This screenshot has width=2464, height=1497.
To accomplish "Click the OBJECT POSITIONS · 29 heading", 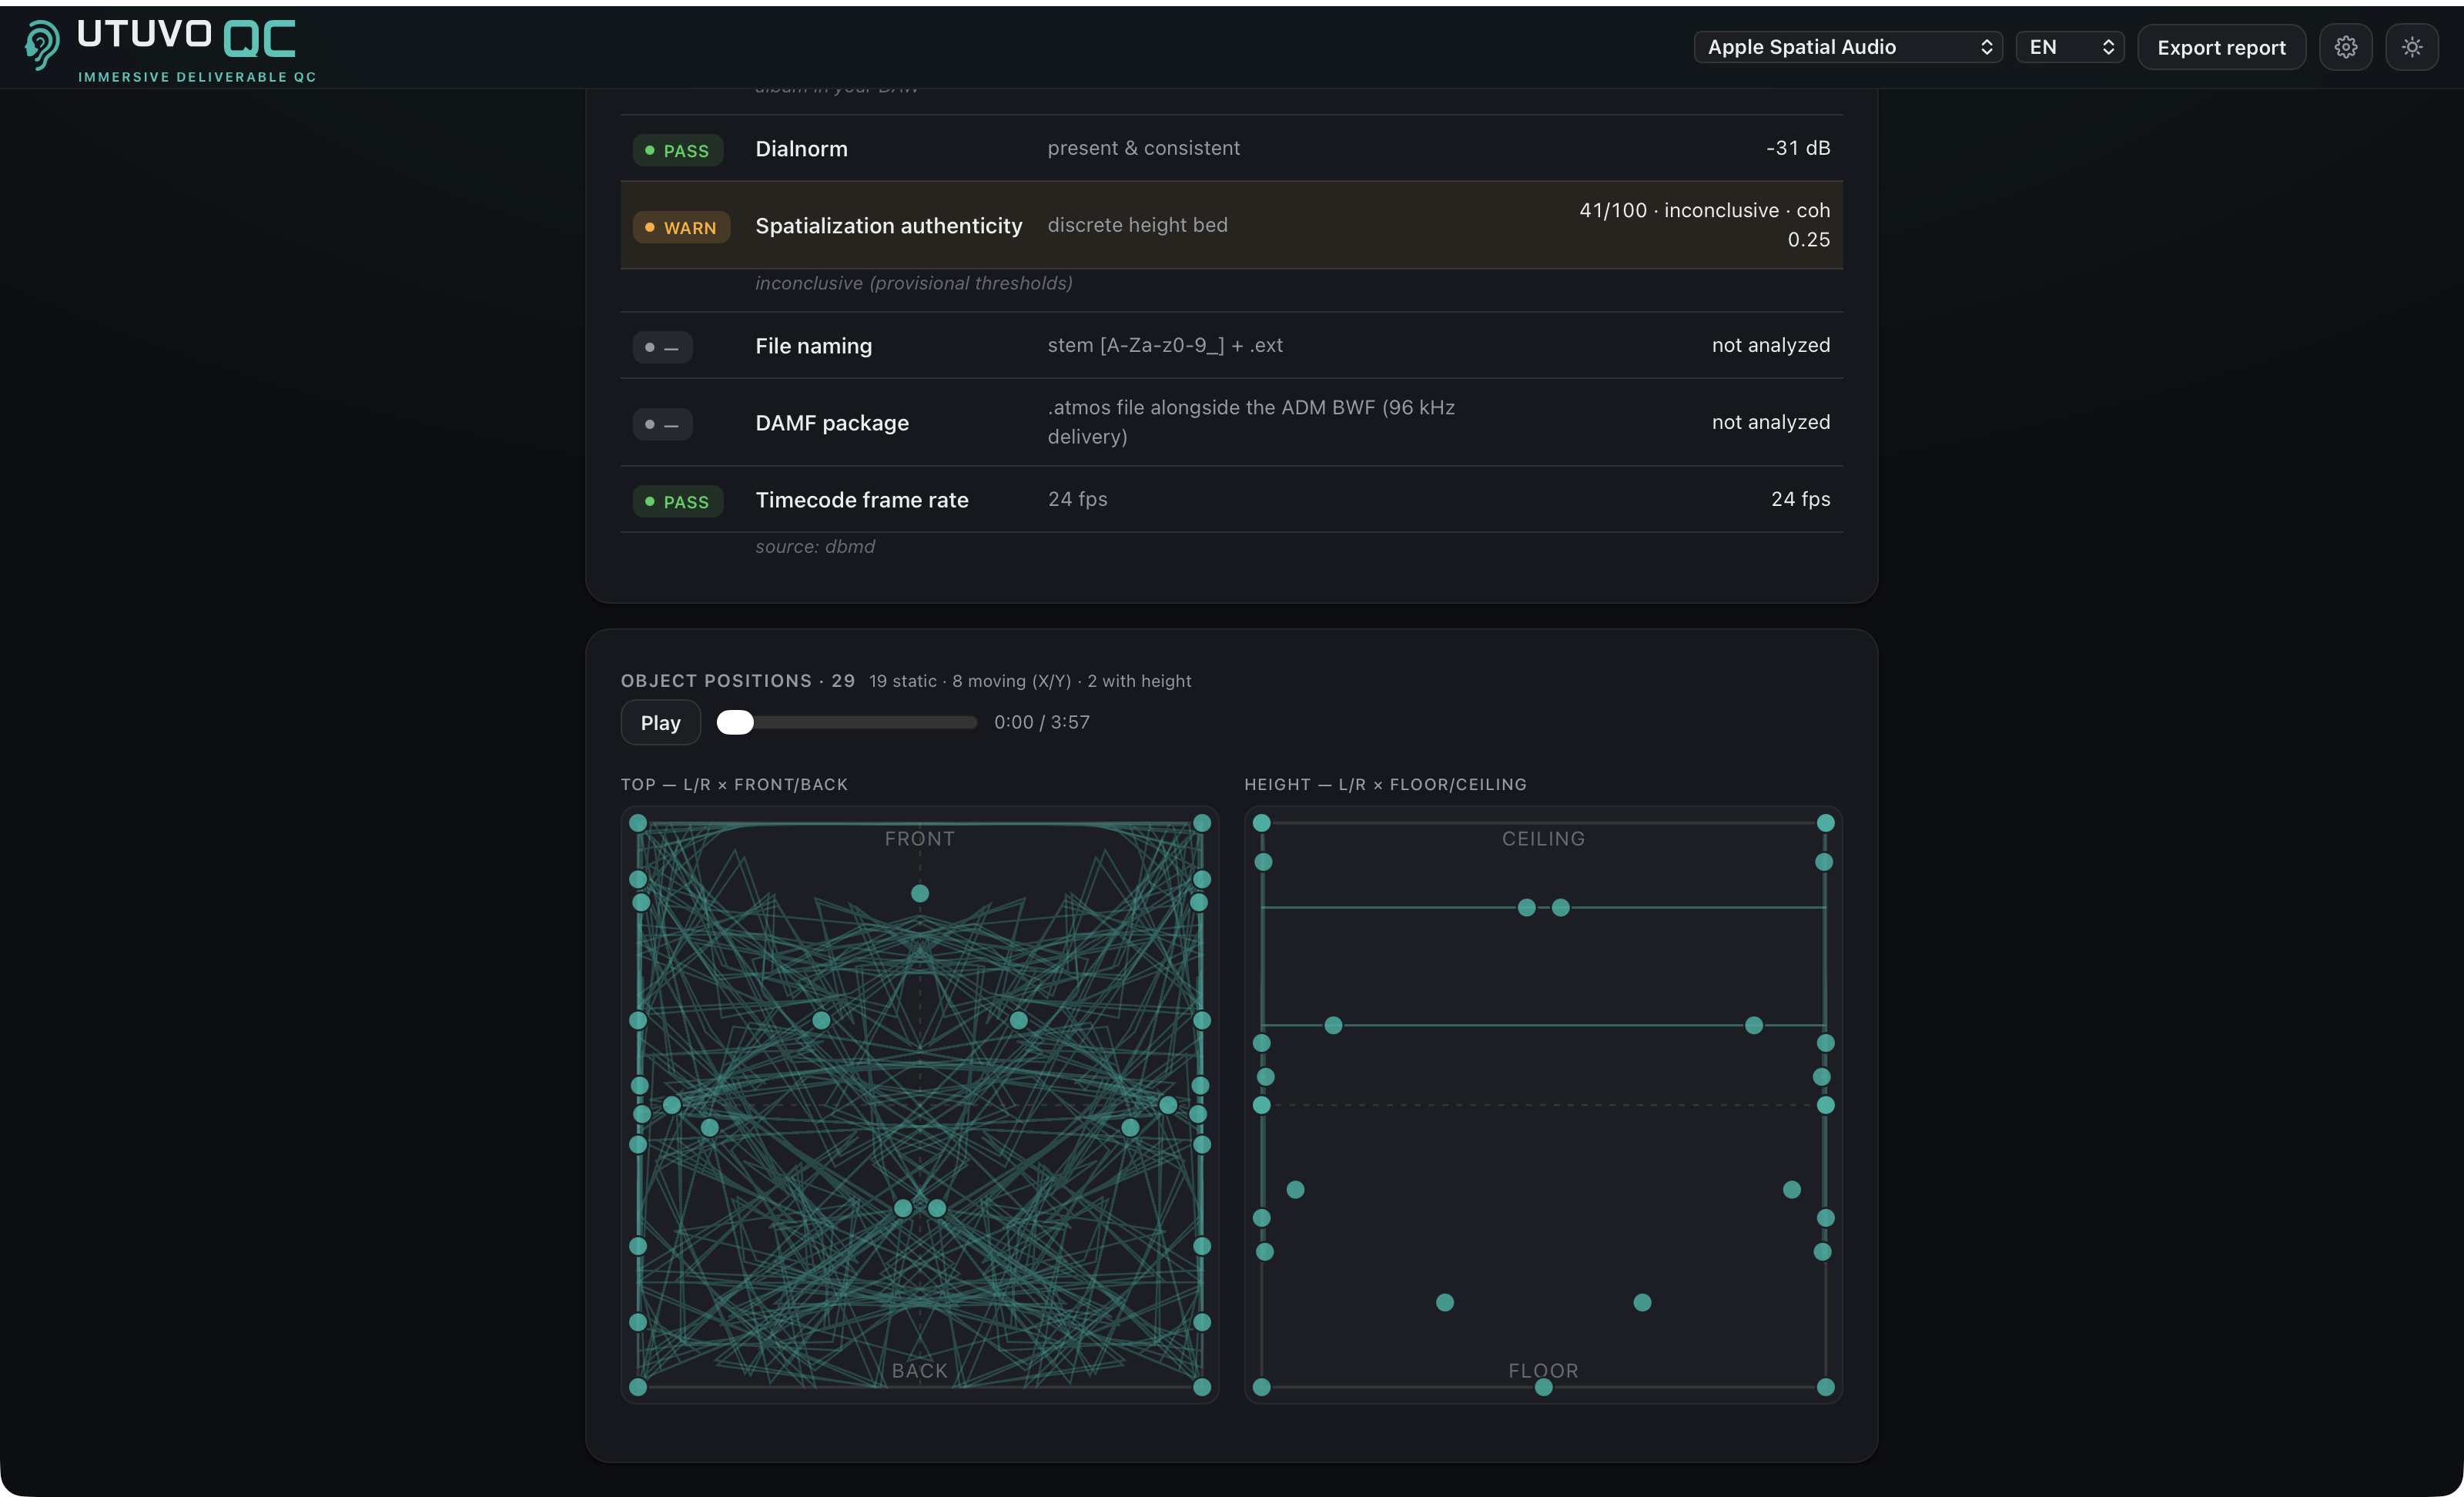I will point(738,681).
